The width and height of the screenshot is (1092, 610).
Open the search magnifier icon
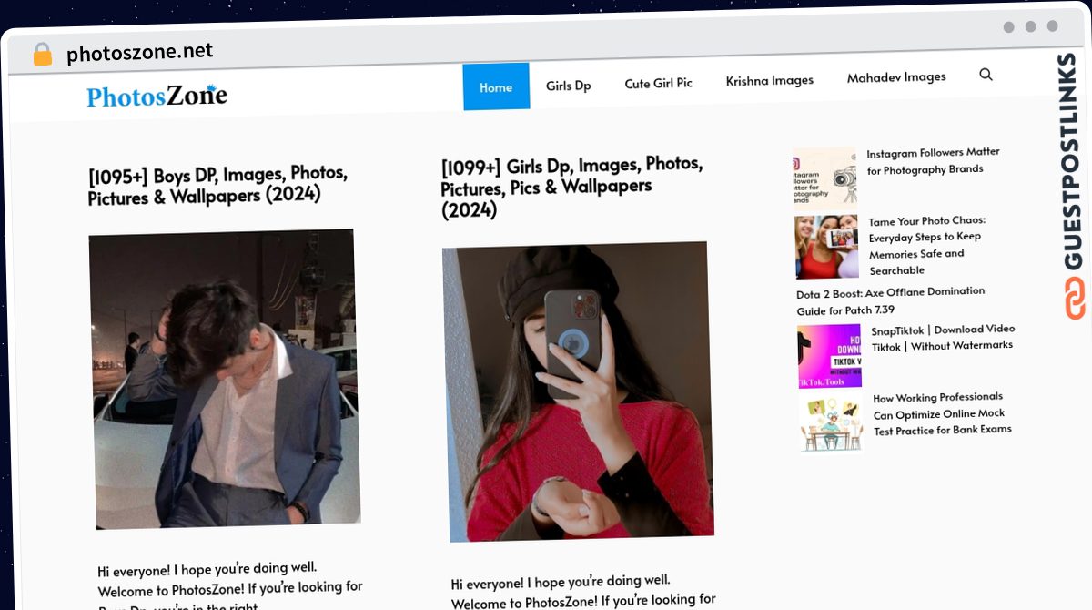click(x=986, y=75)
